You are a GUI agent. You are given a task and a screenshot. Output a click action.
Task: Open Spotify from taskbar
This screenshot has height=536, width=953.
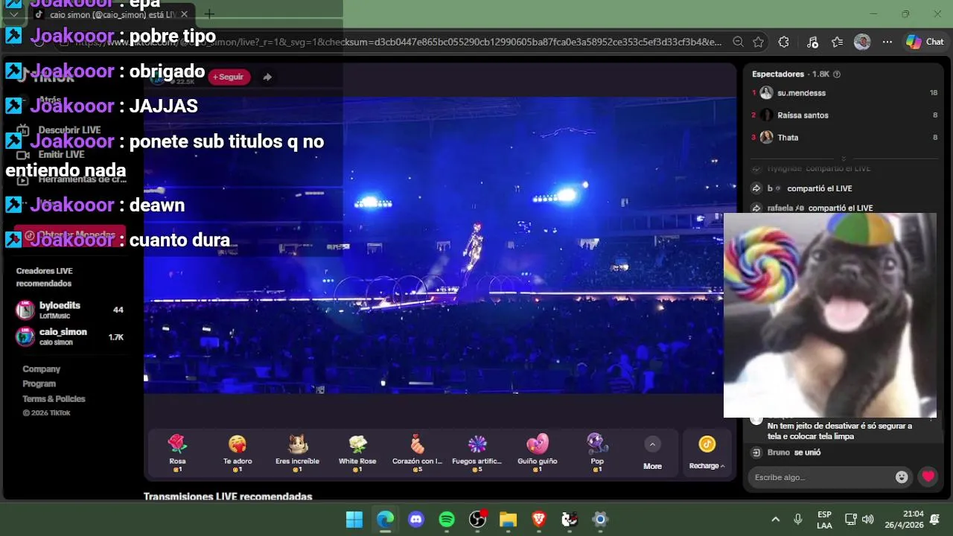(x=447, y=520)
